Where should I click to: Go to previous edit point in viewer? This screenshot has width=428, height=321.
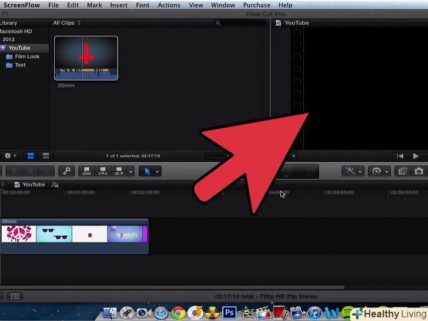(400, 156)
